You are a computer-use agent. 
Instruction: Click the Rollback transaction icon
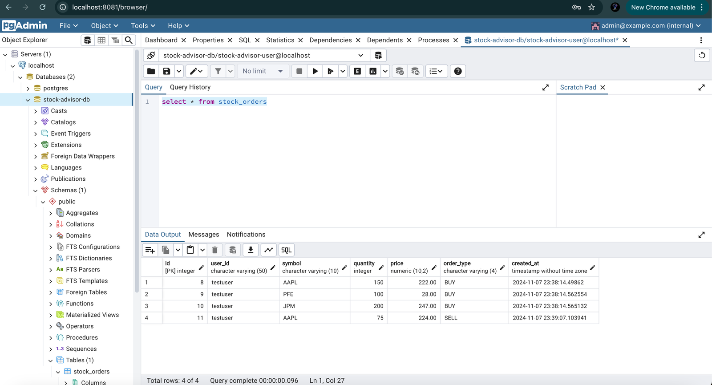click(415, 71)
